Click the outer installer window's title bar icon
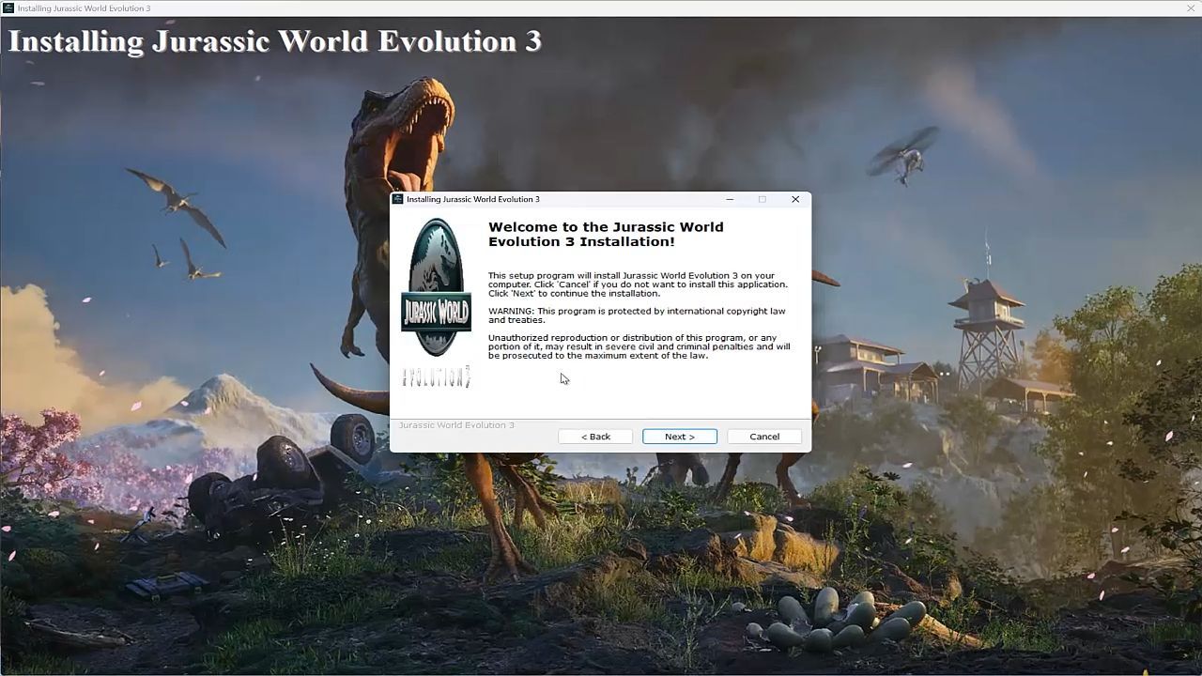The image size is (1202, 676). (8, 8)
